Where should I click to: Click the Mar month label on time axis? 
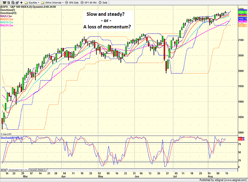[x=25, y=176]
